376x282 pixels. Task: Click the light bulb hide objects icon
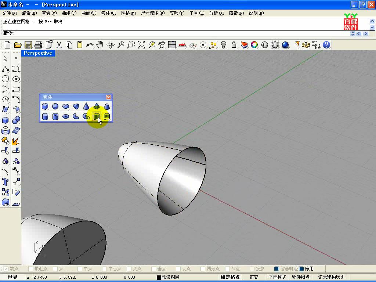224,45
